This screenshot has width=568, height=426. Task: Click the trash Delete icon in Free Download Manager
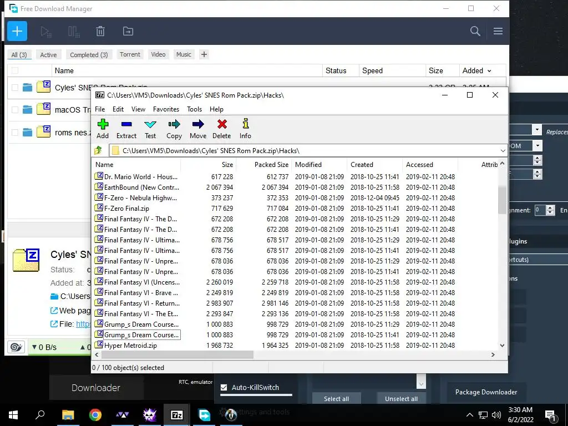click(x=100, y=32)
